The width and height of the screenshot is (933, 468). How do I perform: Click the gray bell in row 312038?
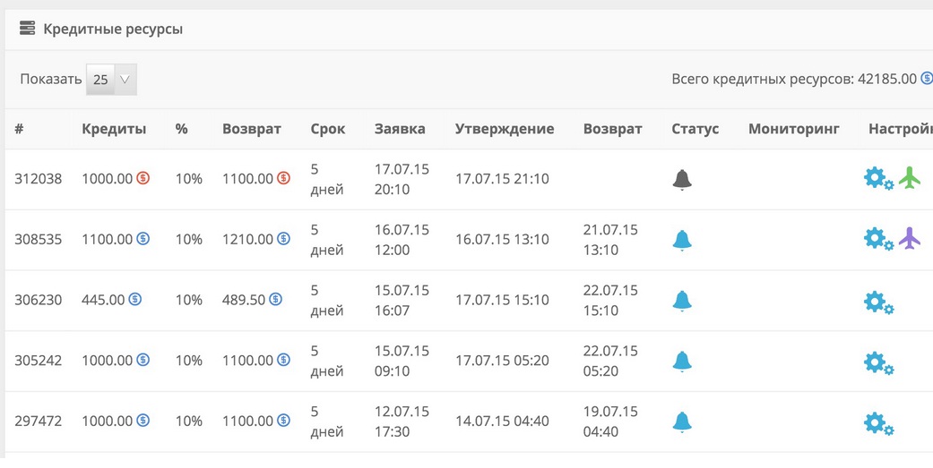[682, 179]
